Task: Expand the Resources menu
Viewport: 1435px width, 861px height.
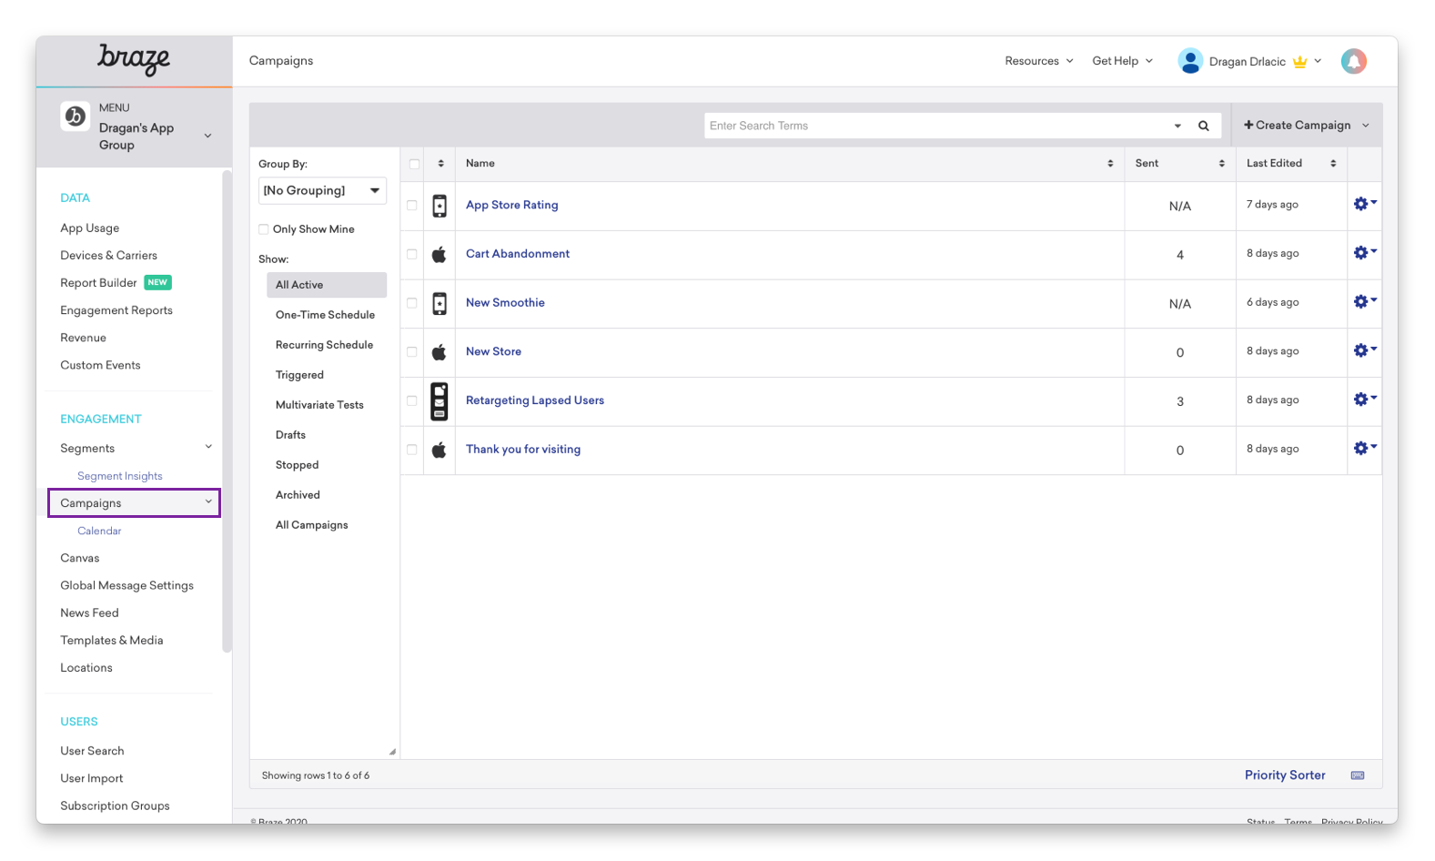Action: point(1038,61)
